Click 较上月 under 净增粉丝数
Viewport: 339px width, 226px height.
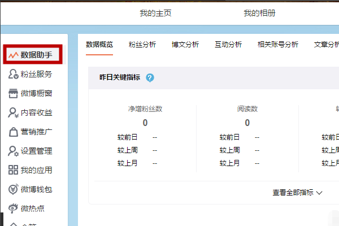[127, 163]
